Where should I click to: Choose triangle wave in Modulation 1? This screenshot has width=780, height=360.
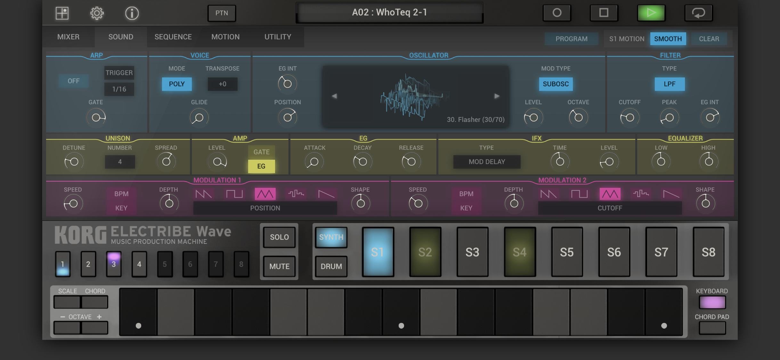click(265, 194)
